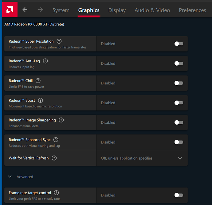Click help icon beside Enhanced Sync
This screenshot has height=205, width=212.
coord(56,140)
